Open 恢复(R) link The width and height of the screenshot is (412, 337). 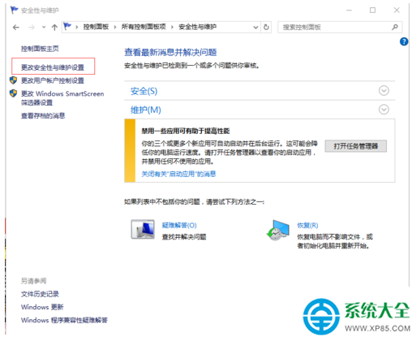[307, 225]
